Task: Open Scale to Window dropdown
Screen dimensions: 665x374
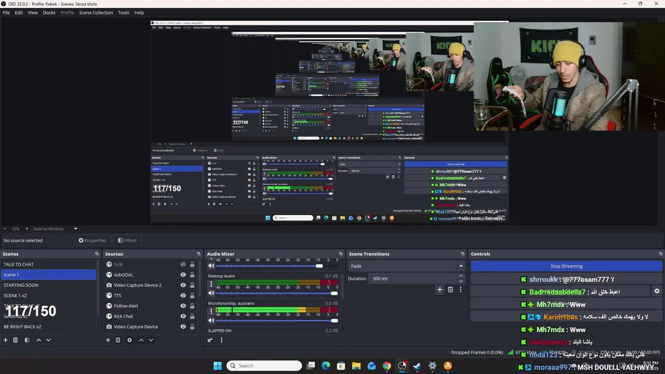Action: pos(55,229)
